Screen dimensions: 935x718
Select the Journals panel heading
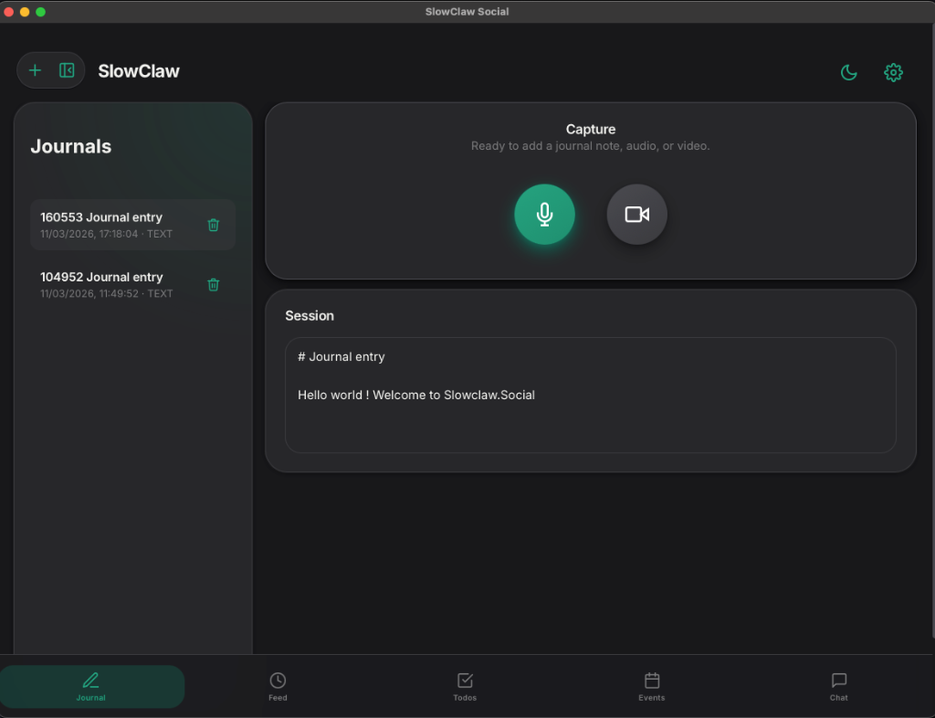70,146
